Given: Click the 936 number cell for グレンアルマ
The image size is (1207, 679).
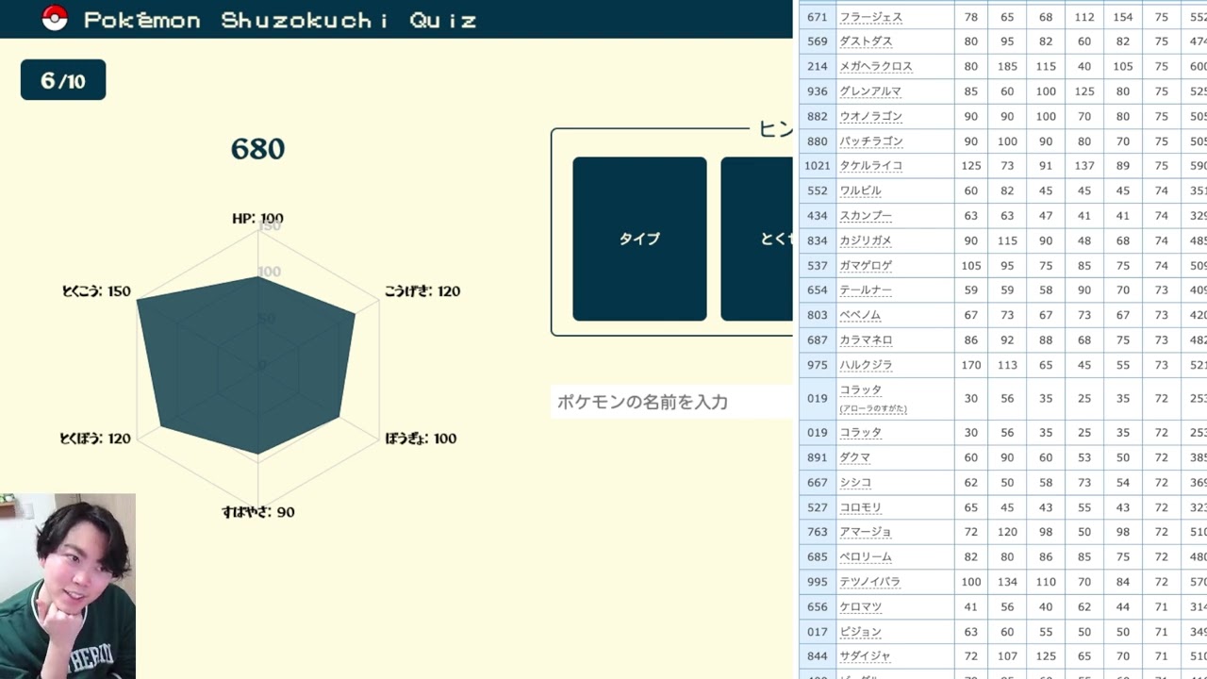Looking at the screenshot, I should pyautogui.click(x=817, y=91).
